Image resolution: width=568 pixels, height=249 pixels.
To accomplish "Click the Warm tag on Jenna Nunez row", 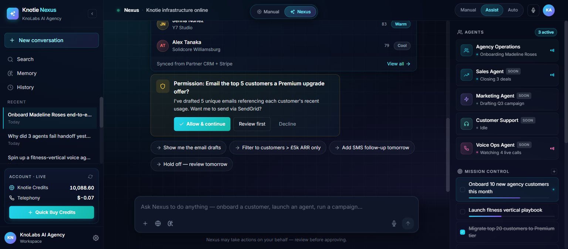I will tap(401, 24).
